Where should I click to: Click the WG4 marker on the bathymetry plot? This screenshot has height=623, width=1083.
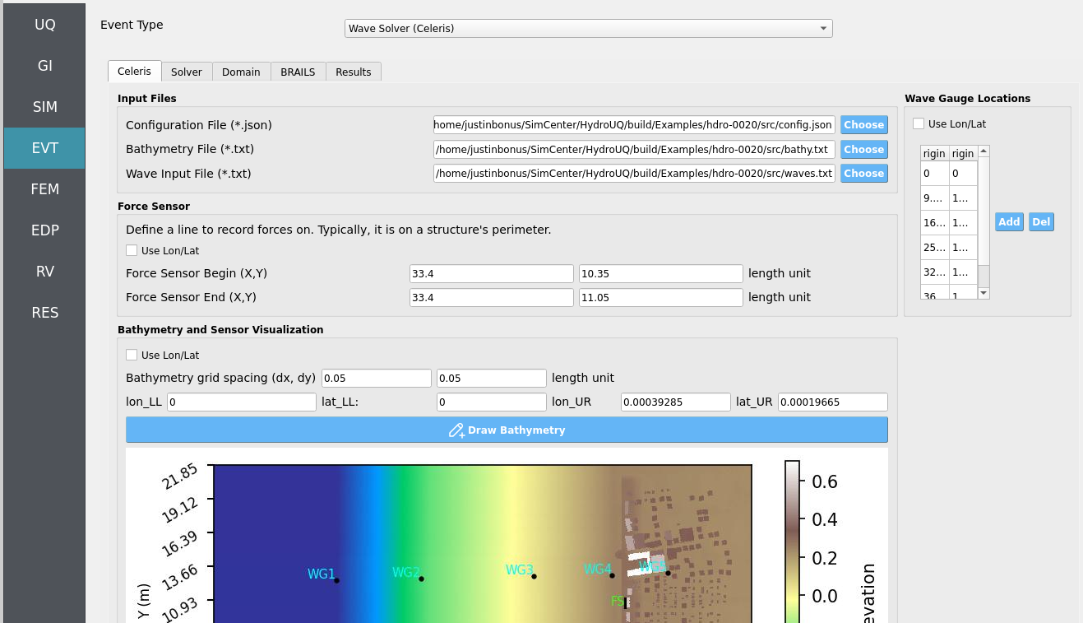[612, 575]
